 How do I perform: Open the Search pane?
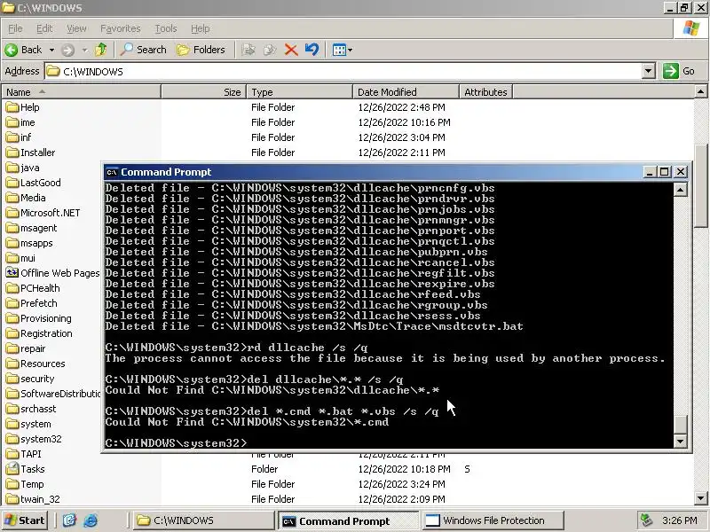[144, 50]
